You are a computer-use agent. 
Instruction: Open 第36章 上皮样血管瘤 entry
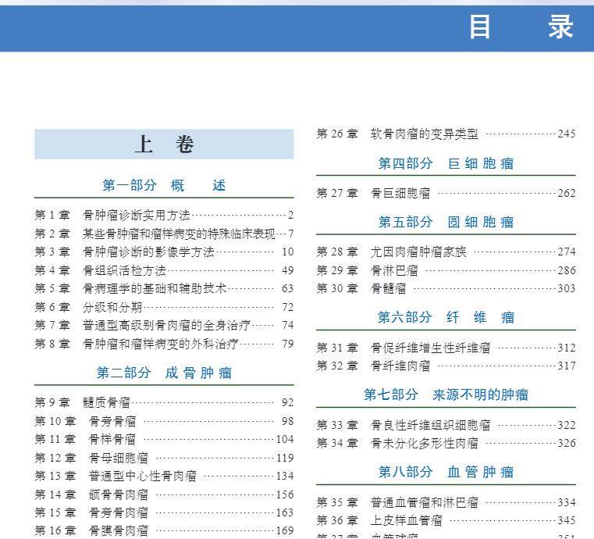click(446, 520)
